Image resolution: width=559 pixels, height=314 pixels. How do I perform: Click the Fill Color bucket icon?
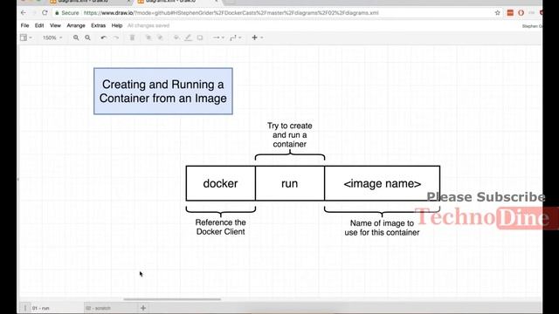tap(176, 38)
